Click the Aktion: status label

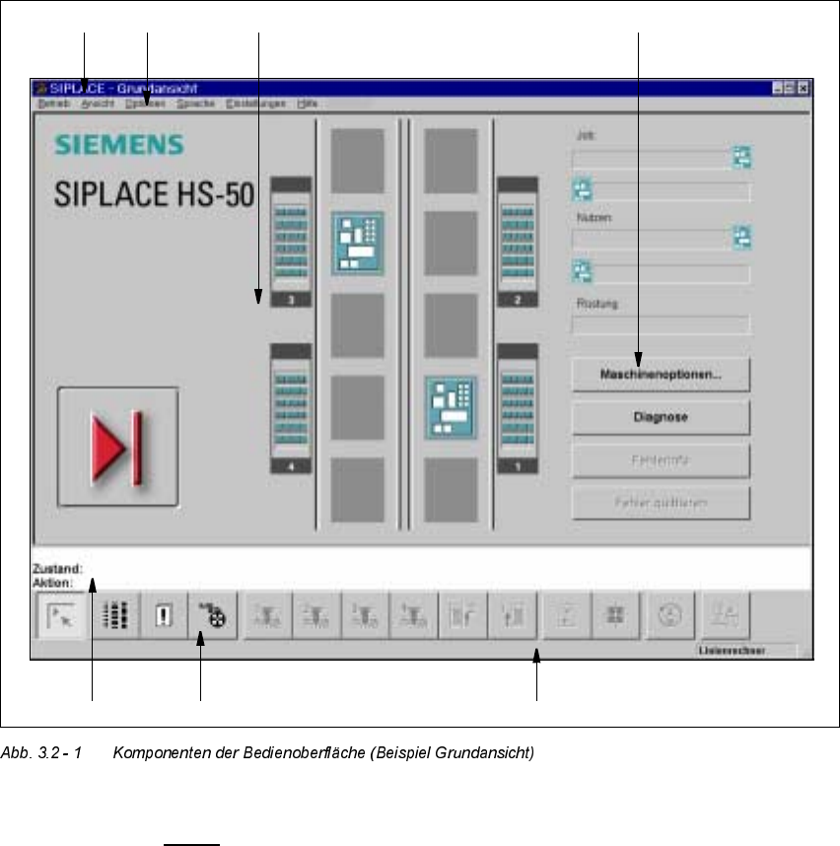coord(52,583)
